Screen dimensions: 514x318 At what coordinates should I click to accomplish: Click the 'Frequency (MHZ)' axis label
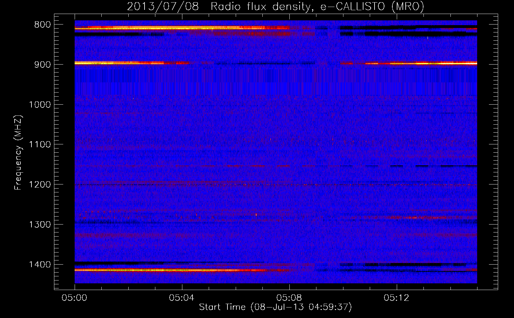click(18, 153)
